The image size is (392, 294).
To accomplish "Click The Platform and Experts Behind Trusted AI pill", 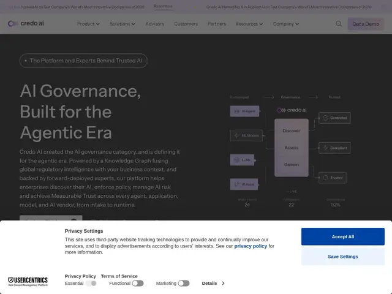I will [x=83, y=61].
